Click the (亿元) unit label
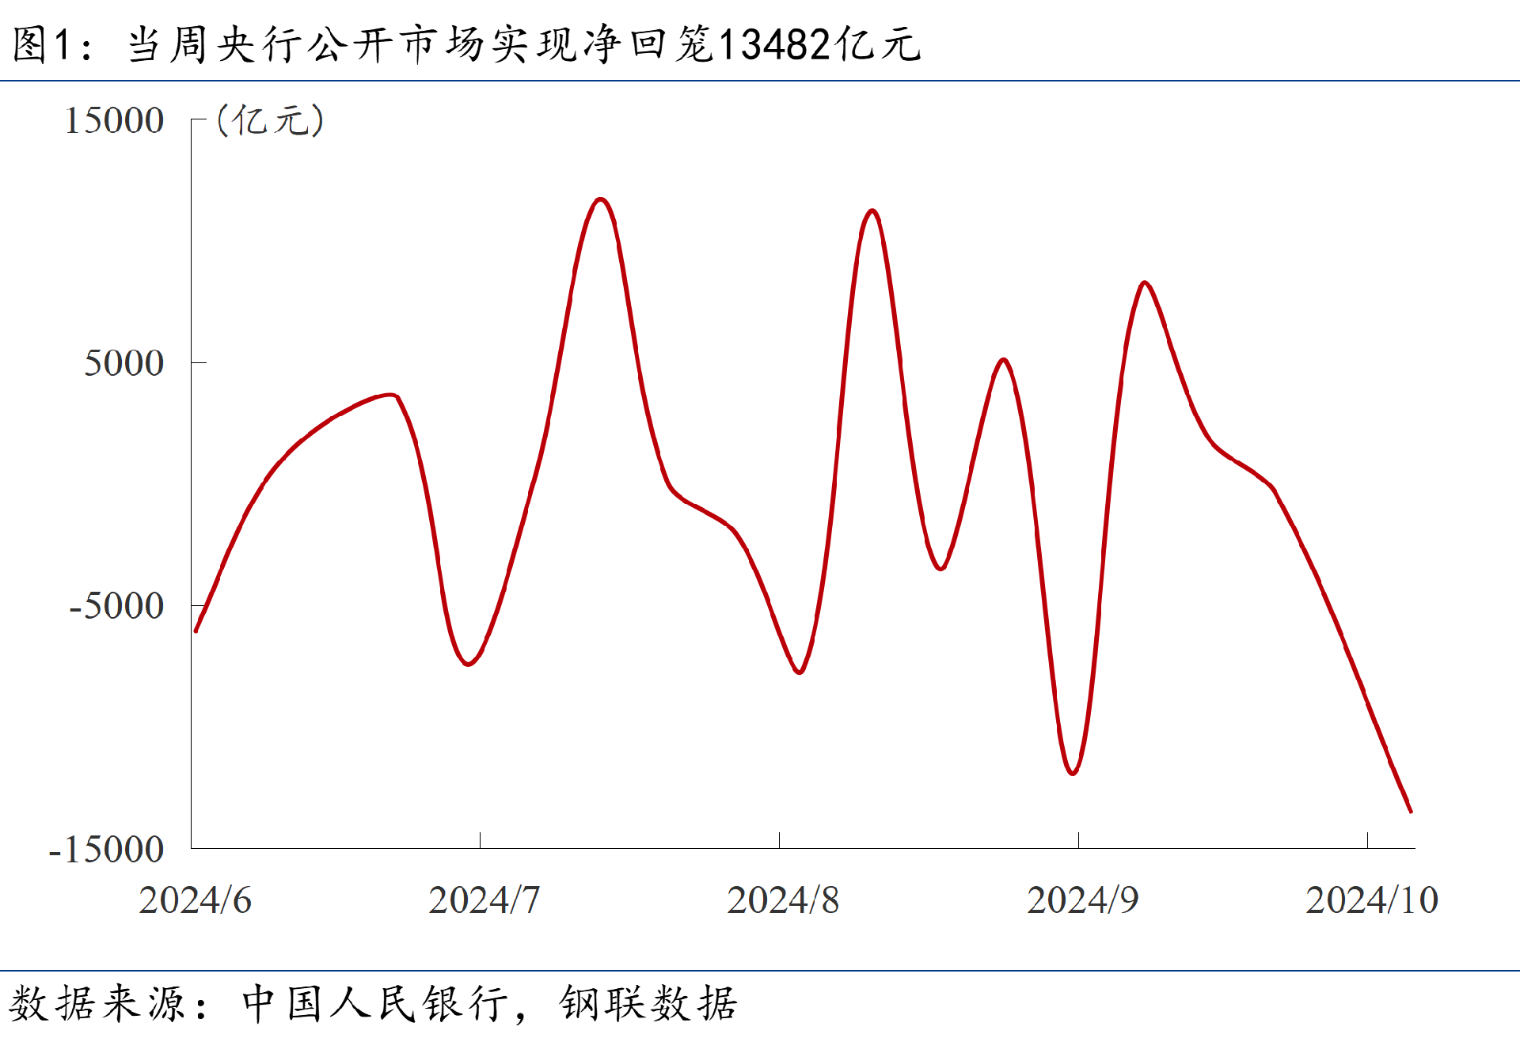The width and height of the screenshot is (1520, 1053). pos(270,120)
